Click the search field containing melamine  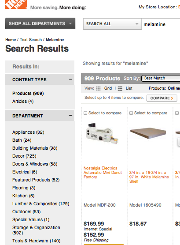[161, 24]
